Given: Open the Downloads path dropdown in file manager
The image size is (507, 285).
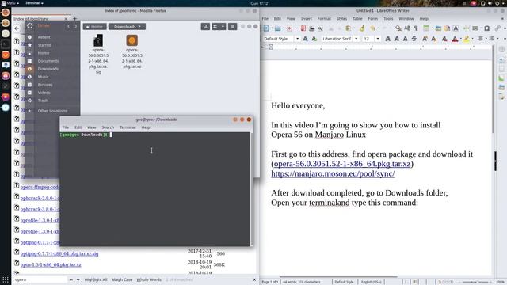Looking at the screenshot, I should (127, 26).
